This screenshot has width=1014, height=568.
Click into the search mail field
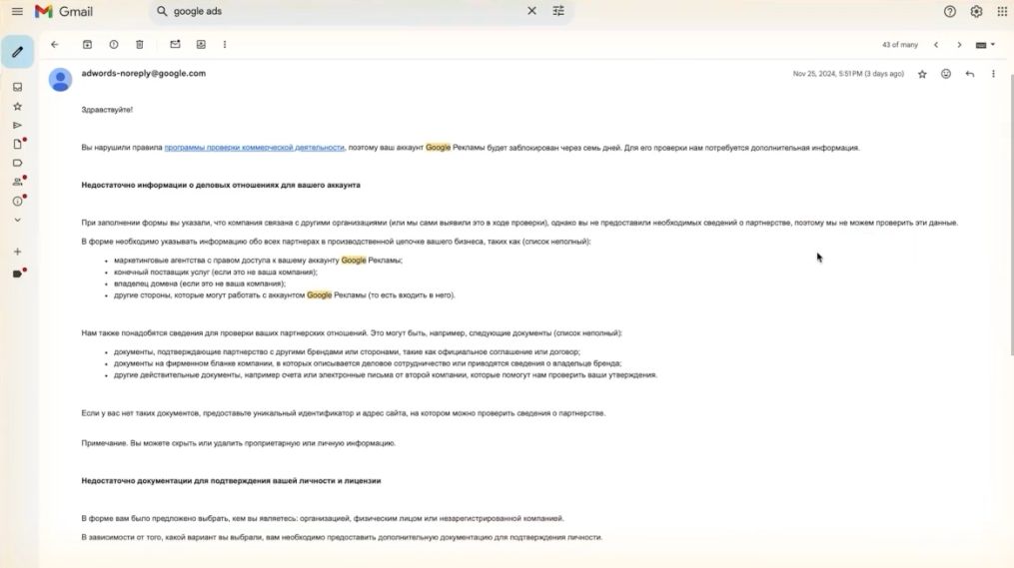click(346, 11)
